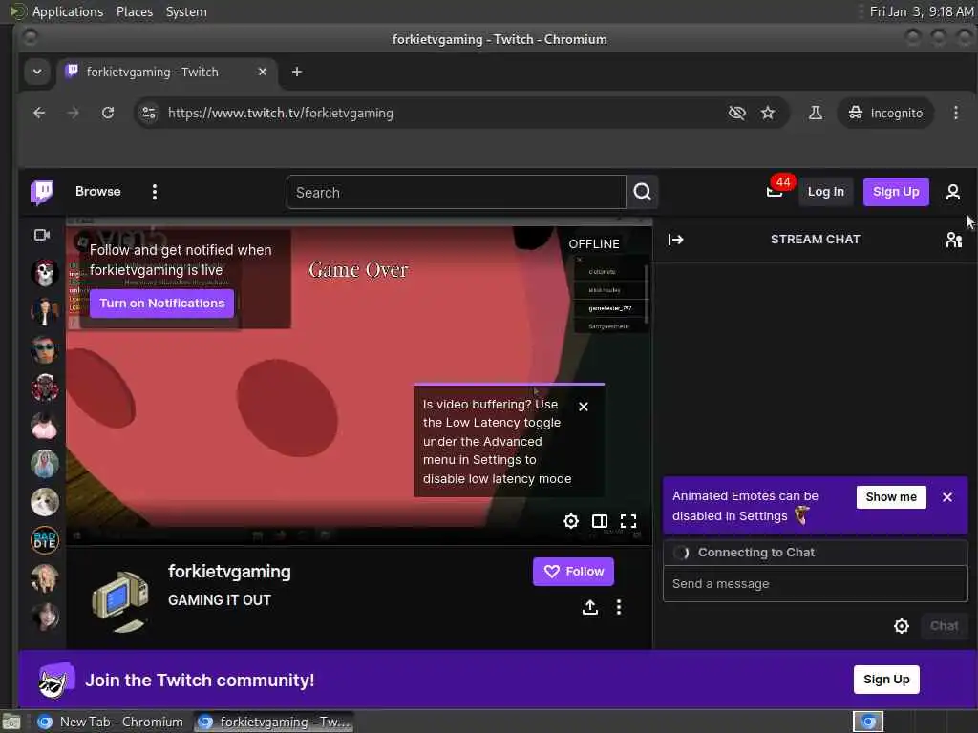Click the magnifier search button
This screenshot has height=733, width=978.
[x=642, y=192]
